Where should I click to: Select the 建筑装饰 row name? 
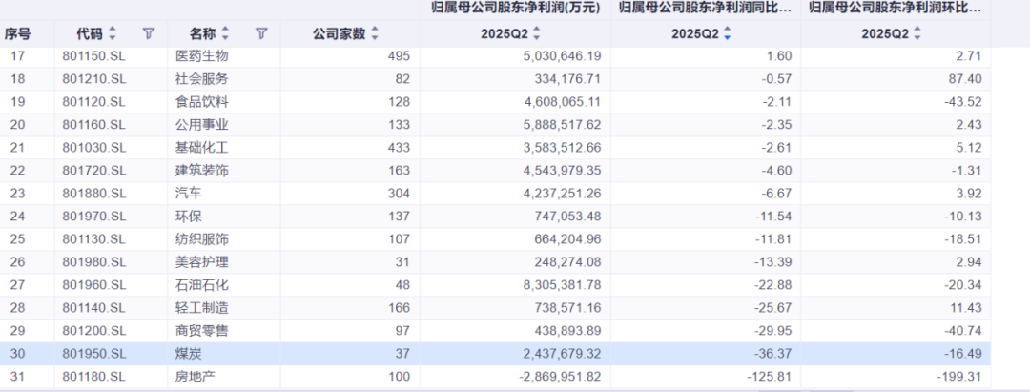click(202, 171)
